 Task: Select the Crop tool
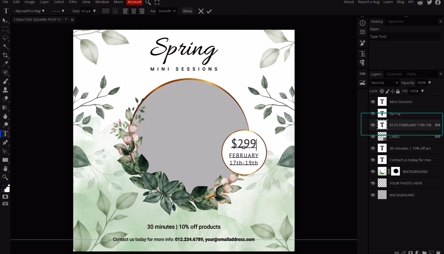tap(5, 55)
